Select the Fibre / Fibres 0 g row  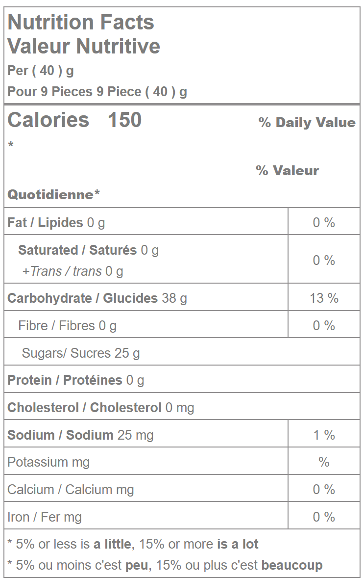67,326
